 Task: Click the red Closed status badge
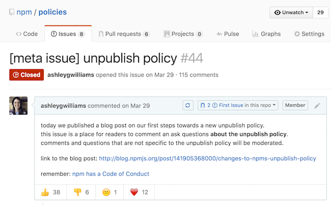point(26,75)
